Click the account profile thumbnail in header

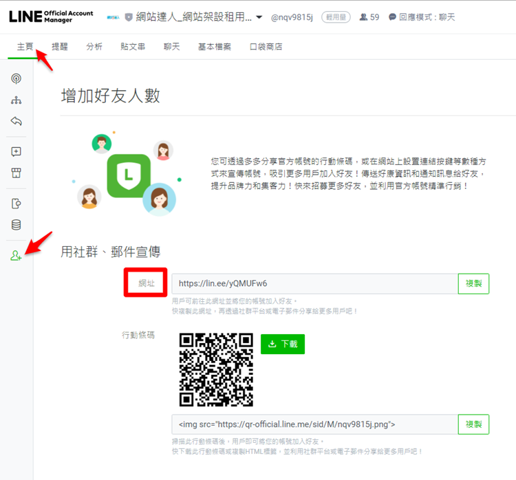[114, 17]
